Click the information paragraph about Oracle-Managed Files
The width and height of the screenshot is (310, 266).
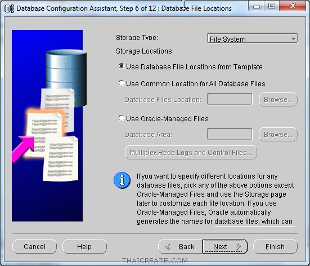(x=215, y=199)
